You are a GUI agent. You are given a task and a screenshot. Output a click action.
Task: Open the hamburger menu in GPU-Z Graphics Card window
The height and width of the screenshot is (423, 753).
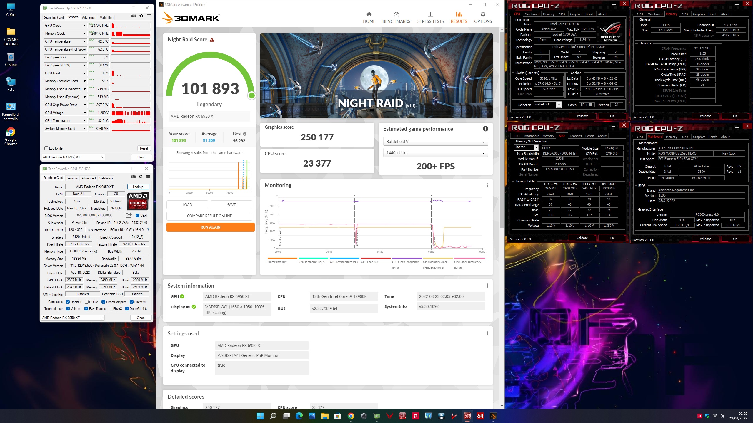(149, 177)
